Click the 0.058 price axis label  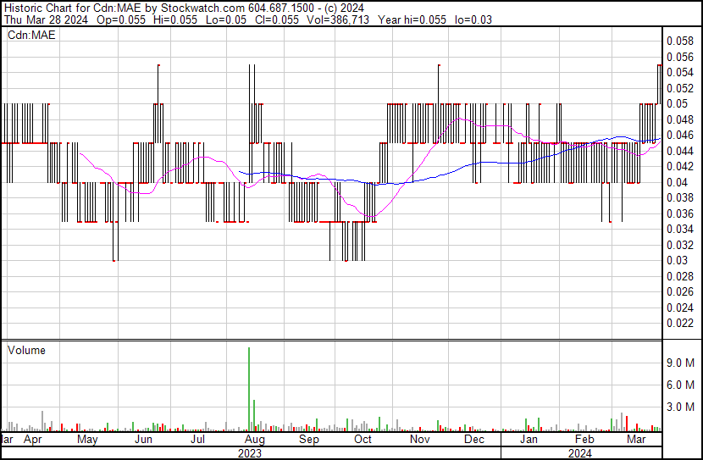(678, 41)
